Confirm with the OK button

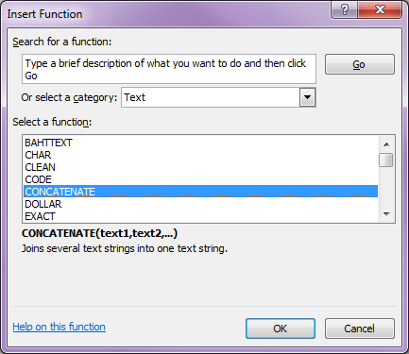pyautogui.click(x=281, y=329)
